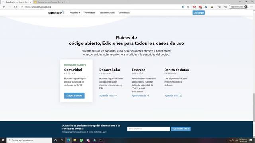Click the padlock site info icon
Screen dimensions: 255x143
22,7
